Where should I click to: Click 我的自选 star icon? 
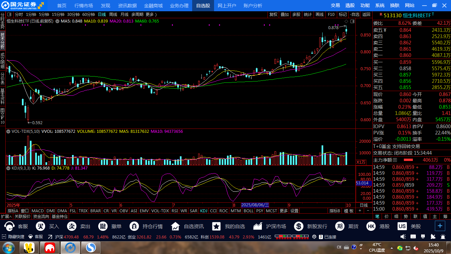[x=216, y=227]
